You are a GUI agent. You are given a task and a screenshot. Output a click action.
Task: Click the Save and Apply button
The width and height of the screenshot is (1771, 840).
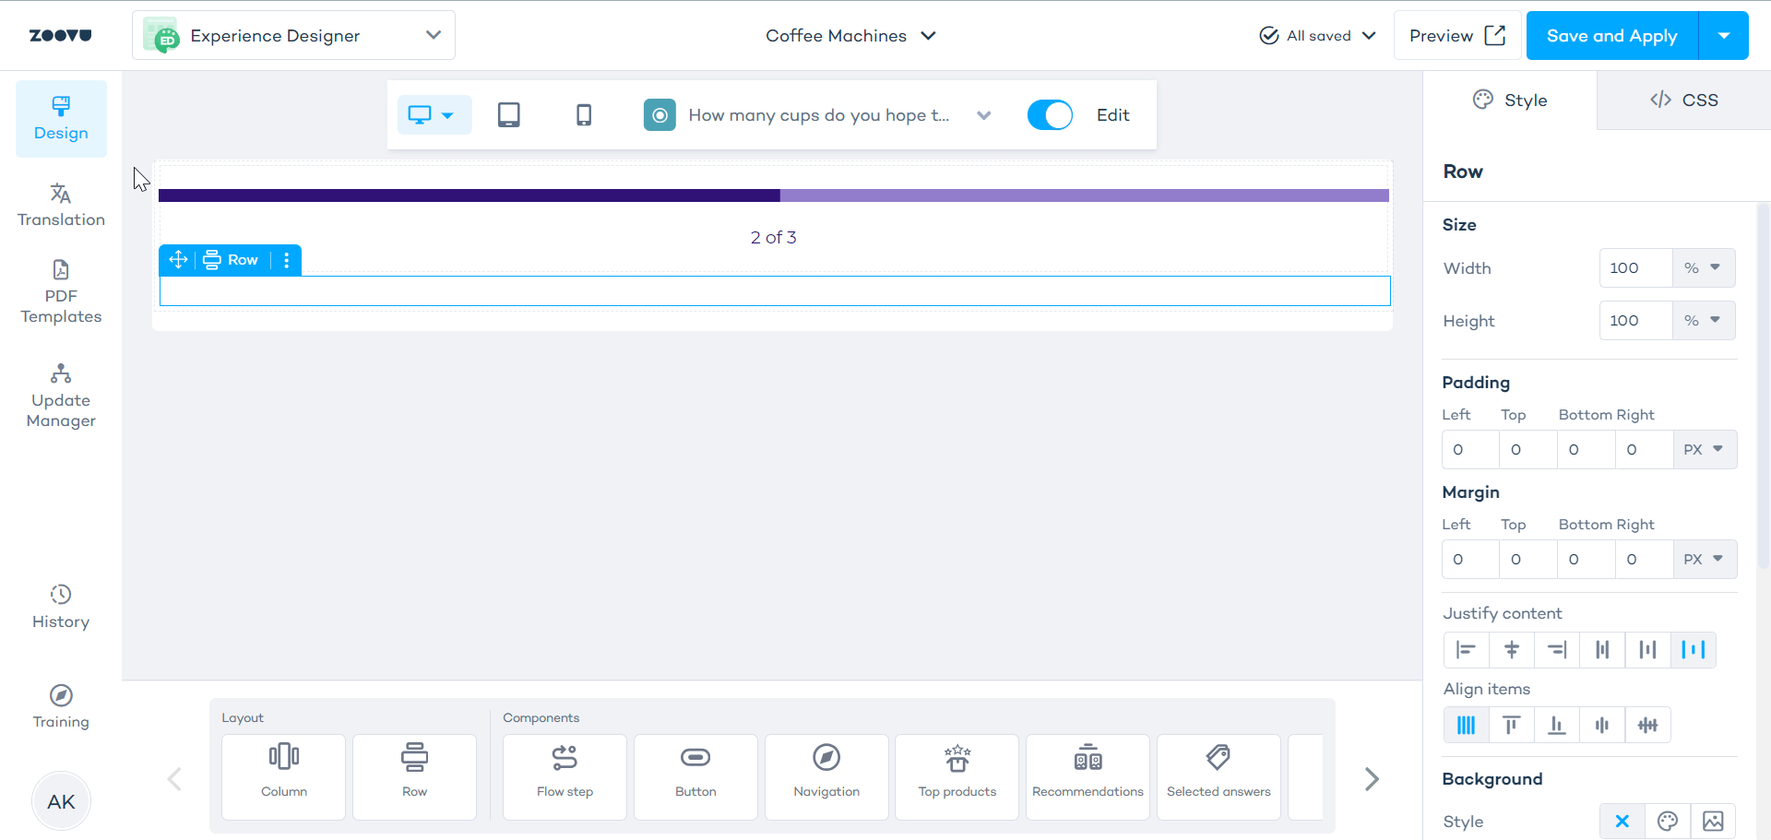(x=1611, y=36)
